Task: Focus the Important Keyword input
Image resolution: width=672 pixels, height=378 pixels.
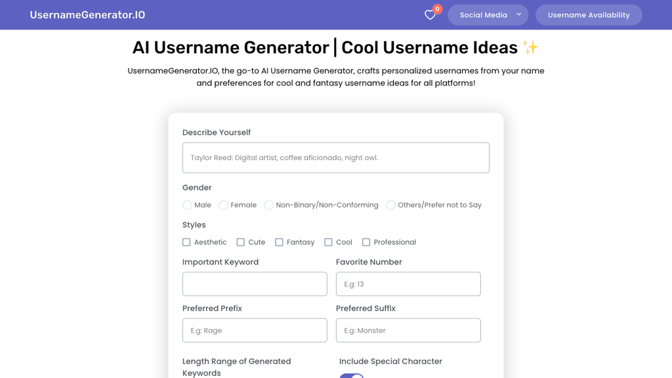Action: (255, 283)
